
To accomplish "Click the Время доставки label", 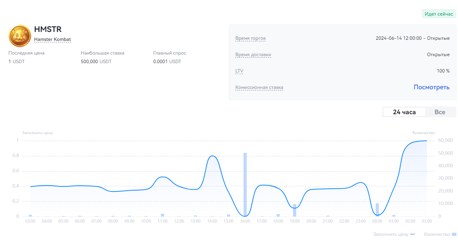I will (x=253, y=55).
